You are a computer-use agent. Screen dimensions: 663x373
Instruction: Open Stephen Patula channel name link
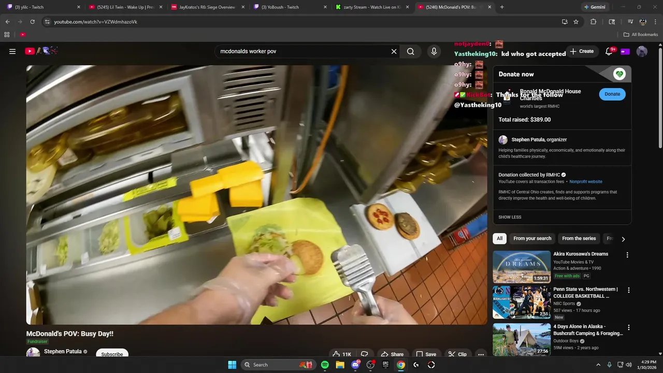tap(63, 351)
